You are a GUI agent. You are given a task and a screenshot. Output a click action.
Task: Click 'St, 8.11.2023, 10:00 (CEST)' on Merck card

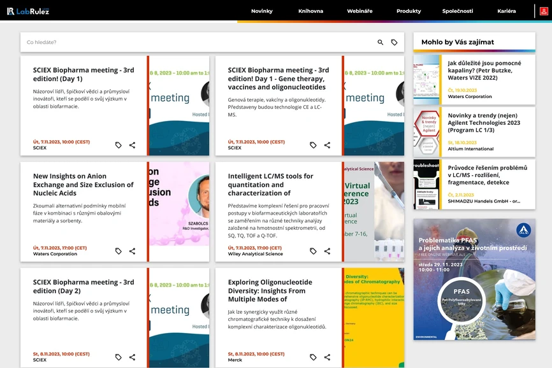point(256,354)
